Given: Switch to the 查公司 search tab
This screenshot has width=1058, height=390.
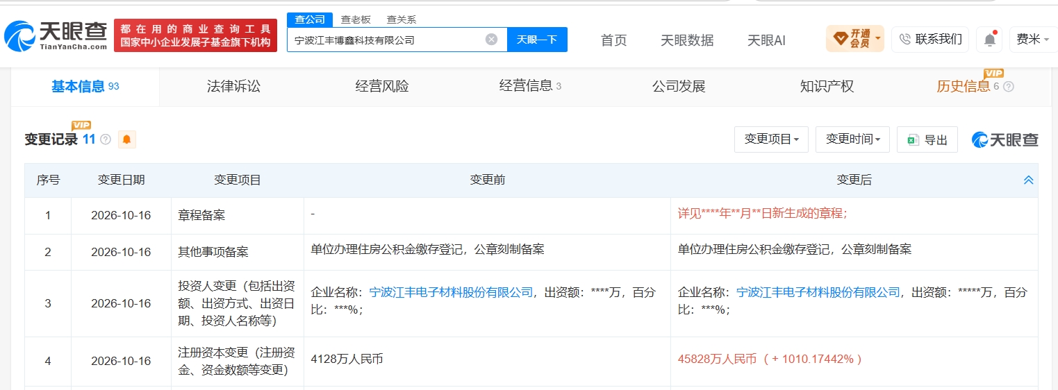Looking at the screenshot, I should 310,19.
